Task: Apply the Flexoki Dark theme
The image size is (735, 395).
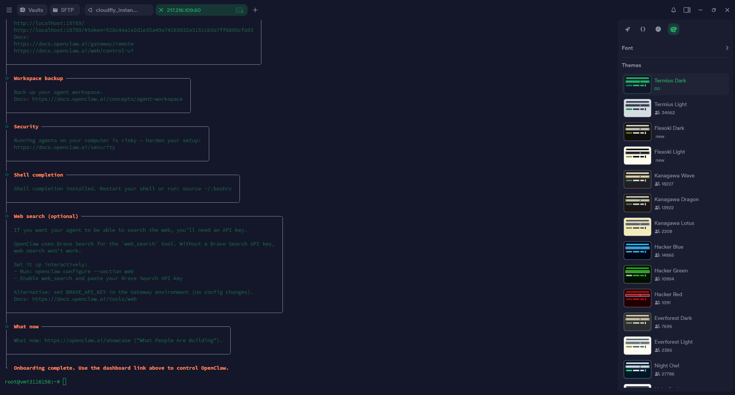Action: click(x=675, y=132)
